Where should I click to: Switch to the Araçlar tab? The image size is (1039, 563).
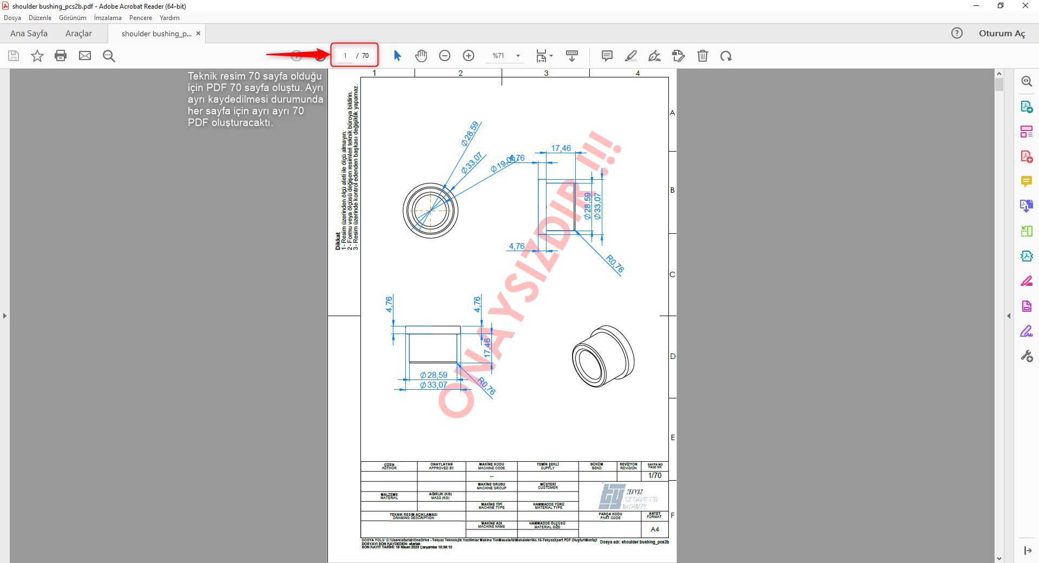78,34
